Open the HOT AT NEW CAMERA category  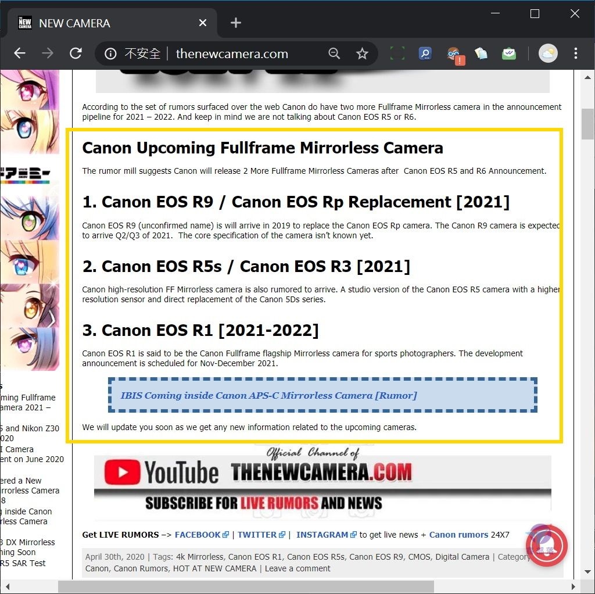[x=215, y=568]
